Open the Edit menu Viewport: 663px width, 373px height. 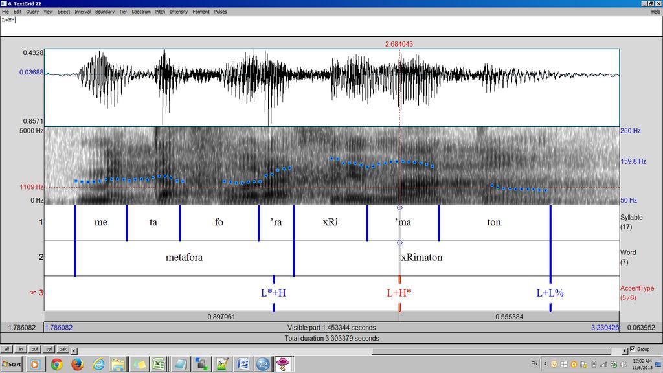coord(17,12)
